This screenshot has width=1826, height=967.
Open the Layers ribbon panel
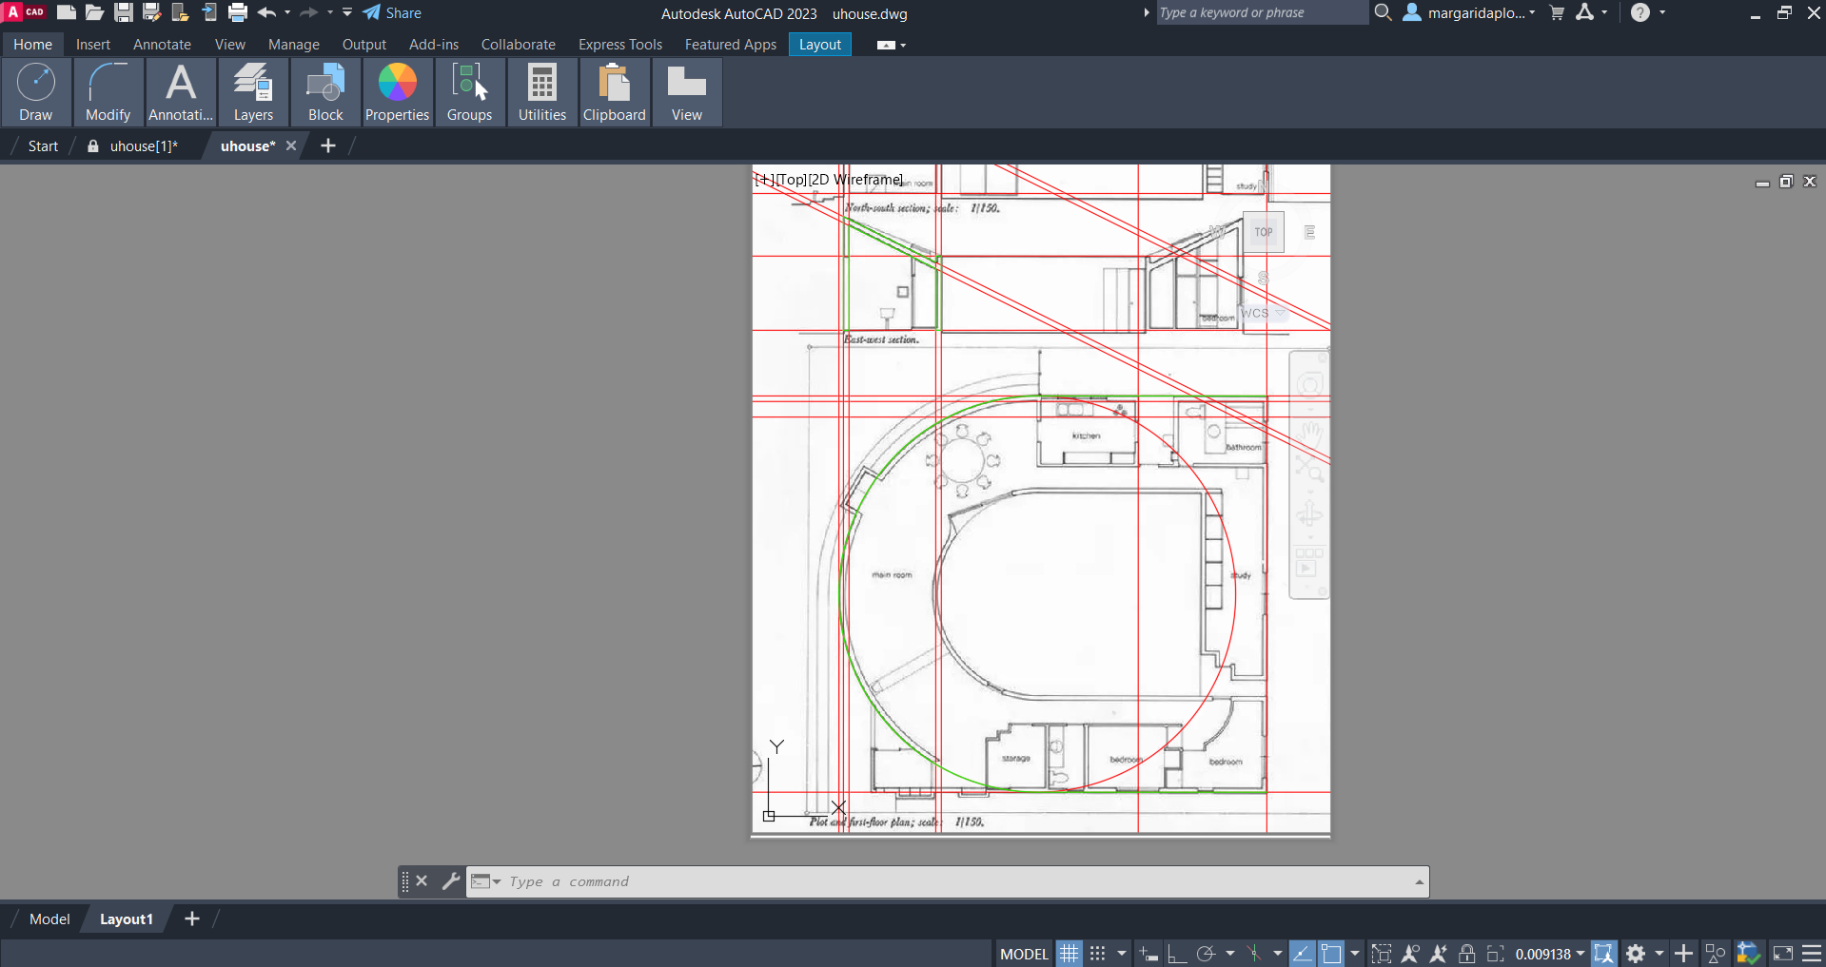[253, 92]
